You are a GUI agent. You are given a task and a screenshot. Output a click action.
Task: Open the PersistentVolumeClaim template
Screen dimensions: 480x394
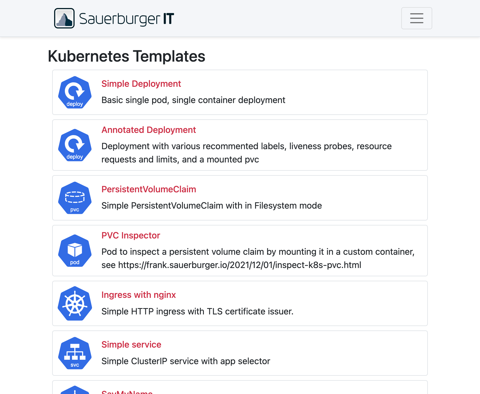pos(149,189)
